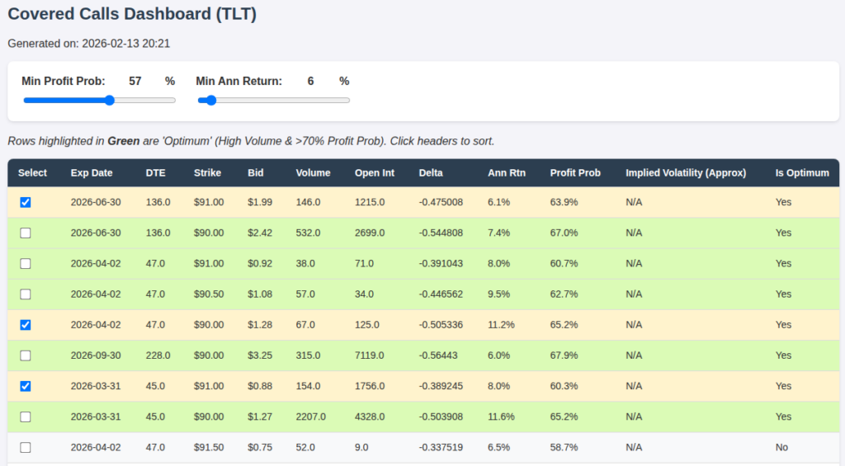Uncheck the 2026-03-31 $91.00 strike row

26,386
